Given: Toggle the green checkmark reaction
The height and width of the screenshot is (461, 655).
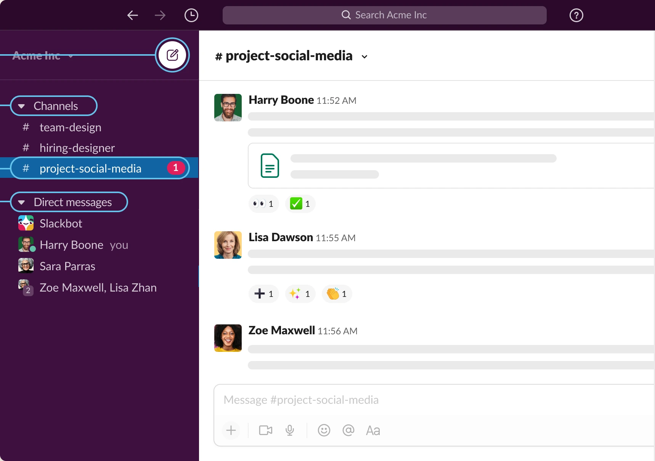Looking at the screenshot, I should (x=300, y=204).
